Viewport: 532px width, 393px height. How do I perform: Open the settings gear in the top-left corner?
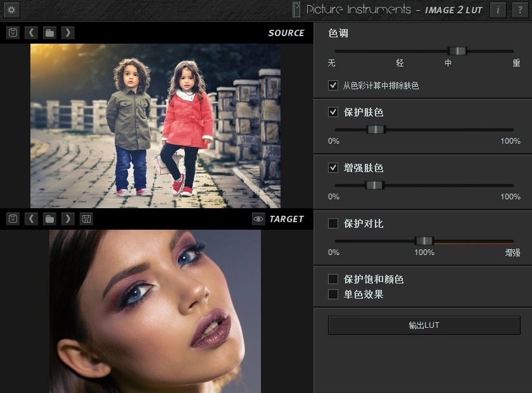point(11,10)
